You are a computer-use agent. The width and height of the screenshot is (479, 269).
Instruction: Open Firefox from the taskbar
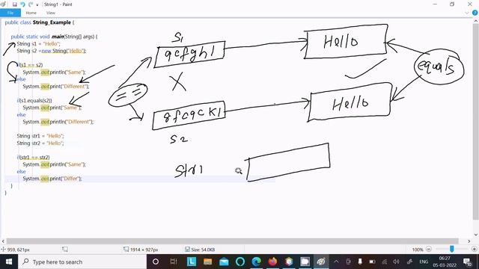point(272,262)
